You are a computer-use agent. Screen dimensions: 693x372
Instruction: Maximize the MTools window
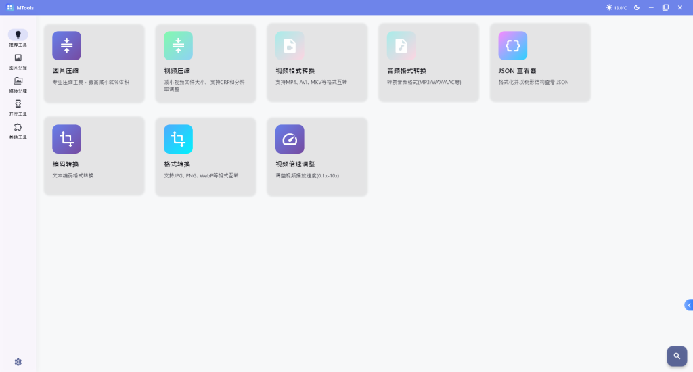(x=666, y=7)
